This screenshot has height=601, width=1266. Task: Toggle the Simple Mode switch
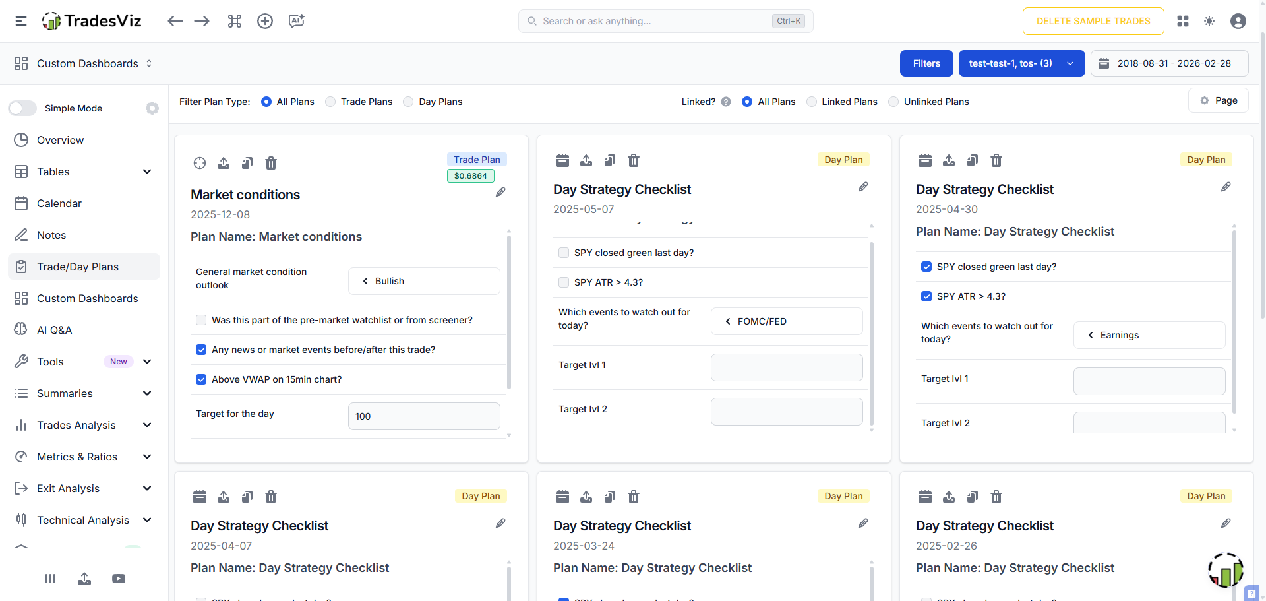pyautogui.click(x=22, y=108)
